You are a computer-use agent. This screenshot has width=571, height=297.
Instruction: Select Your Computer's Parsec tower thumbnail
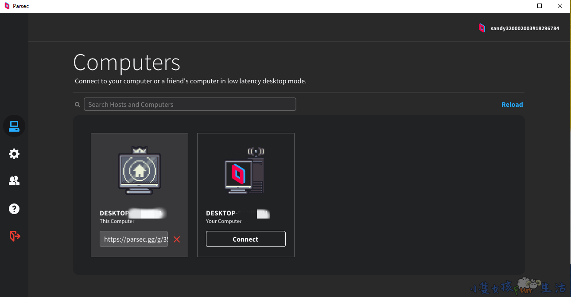[x=245, y=171]
